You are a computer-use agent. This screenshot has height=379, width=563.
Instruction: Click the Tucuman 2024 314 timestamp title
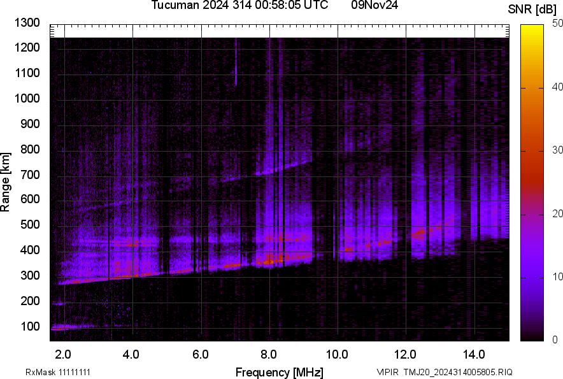(x=239, y=6)
